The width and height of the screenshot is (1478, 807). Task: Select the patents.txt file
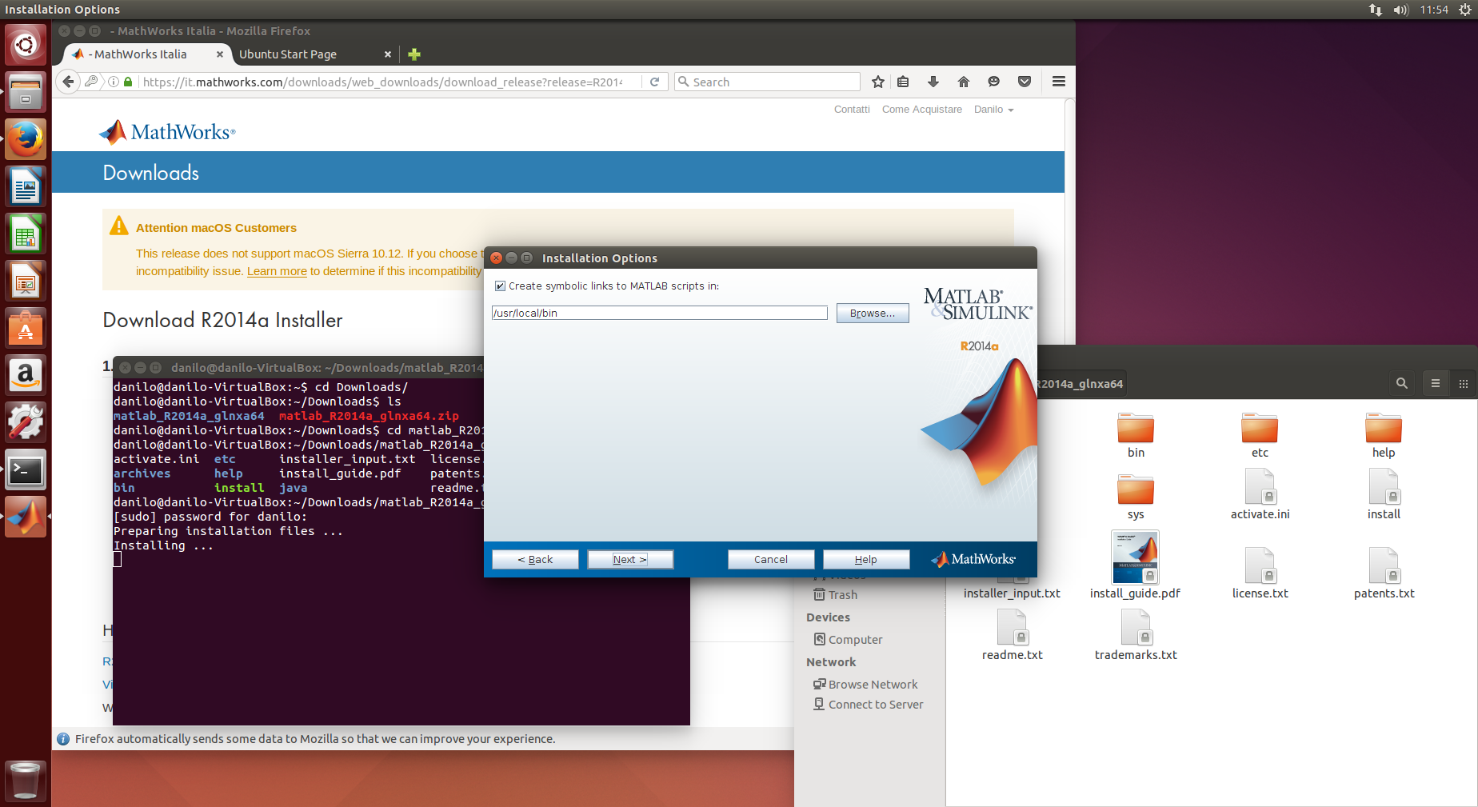(x=1384, y=573)
